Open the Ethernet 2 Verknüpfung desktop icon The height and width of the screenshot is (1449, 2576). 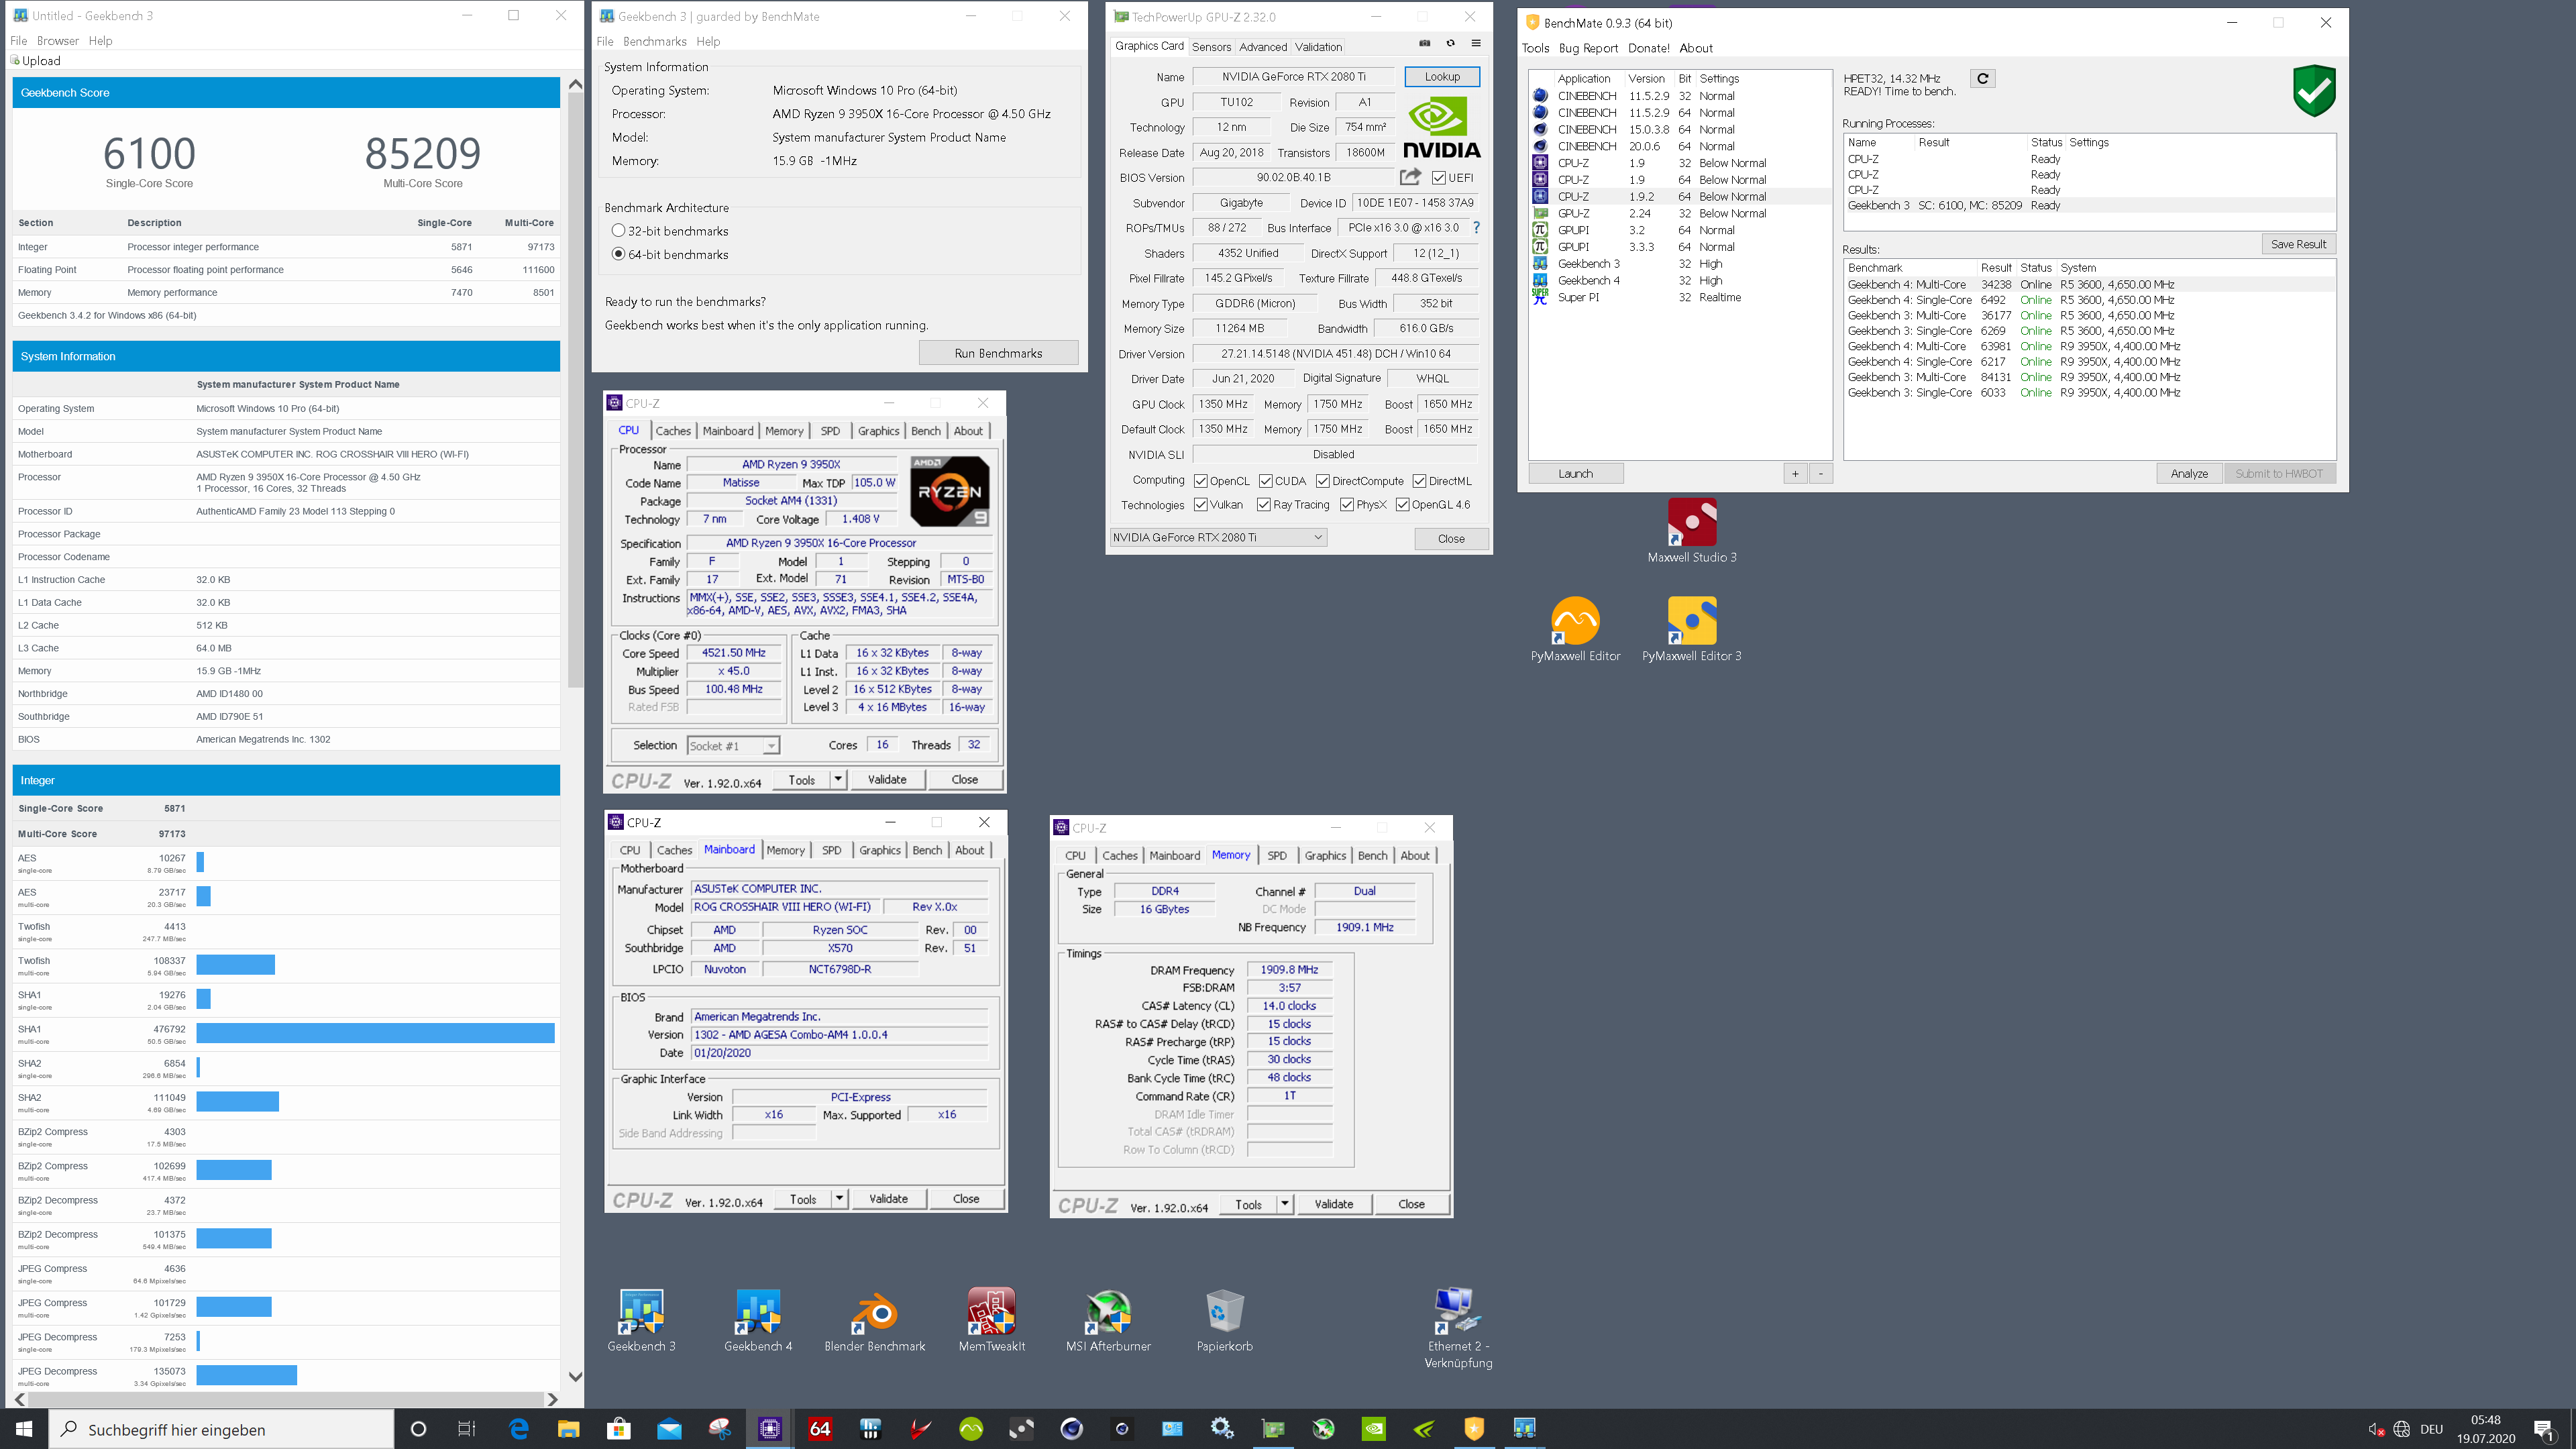(1458, 1328)
